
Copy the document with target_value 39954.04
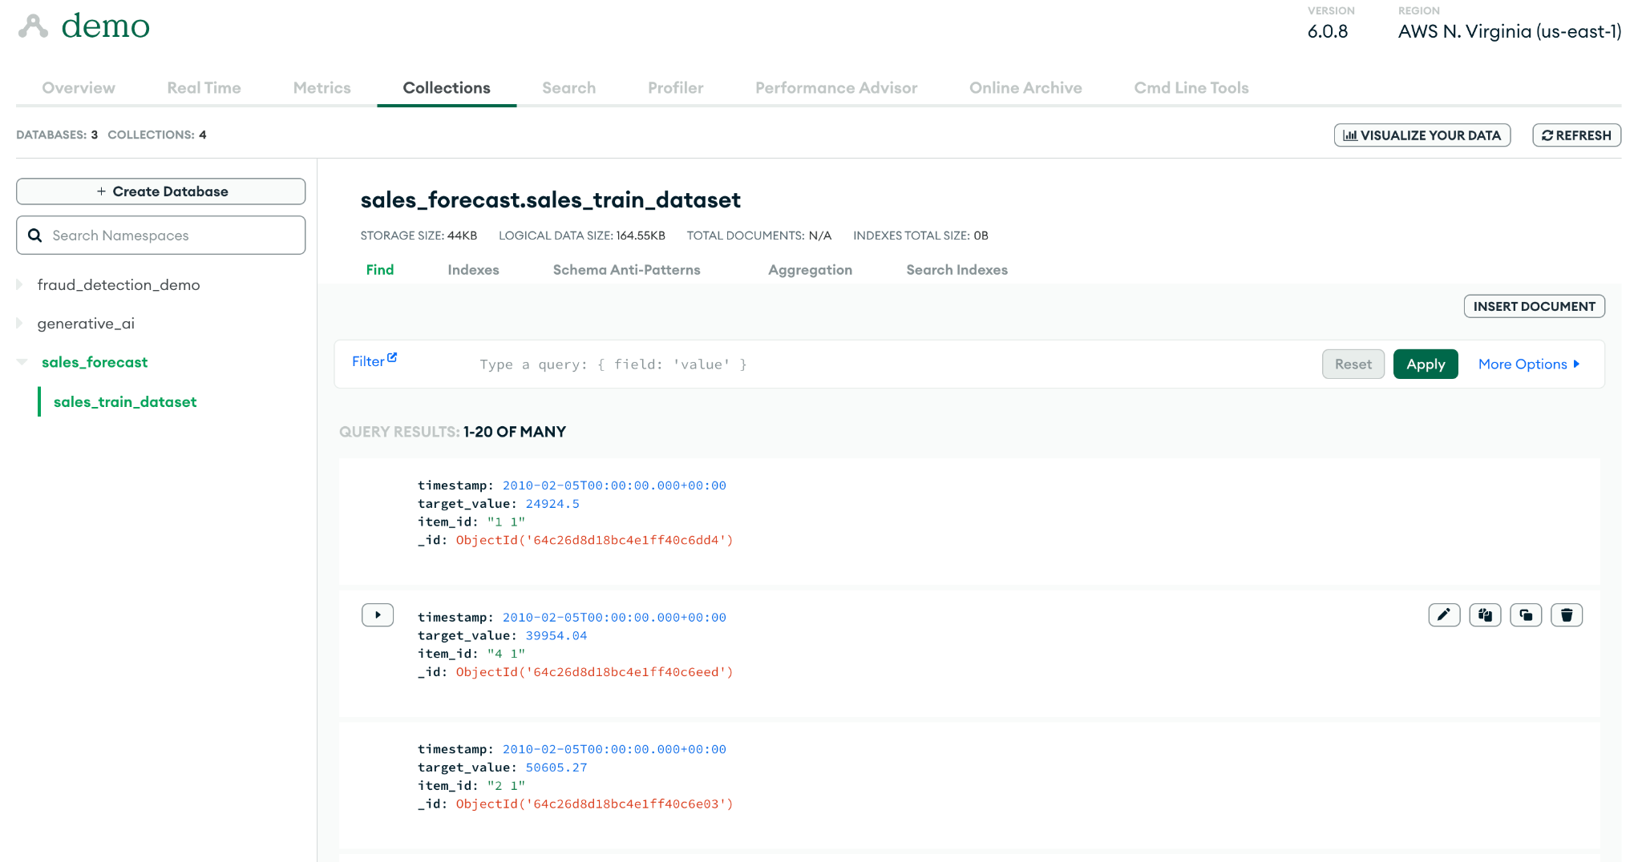point(1485,615)
